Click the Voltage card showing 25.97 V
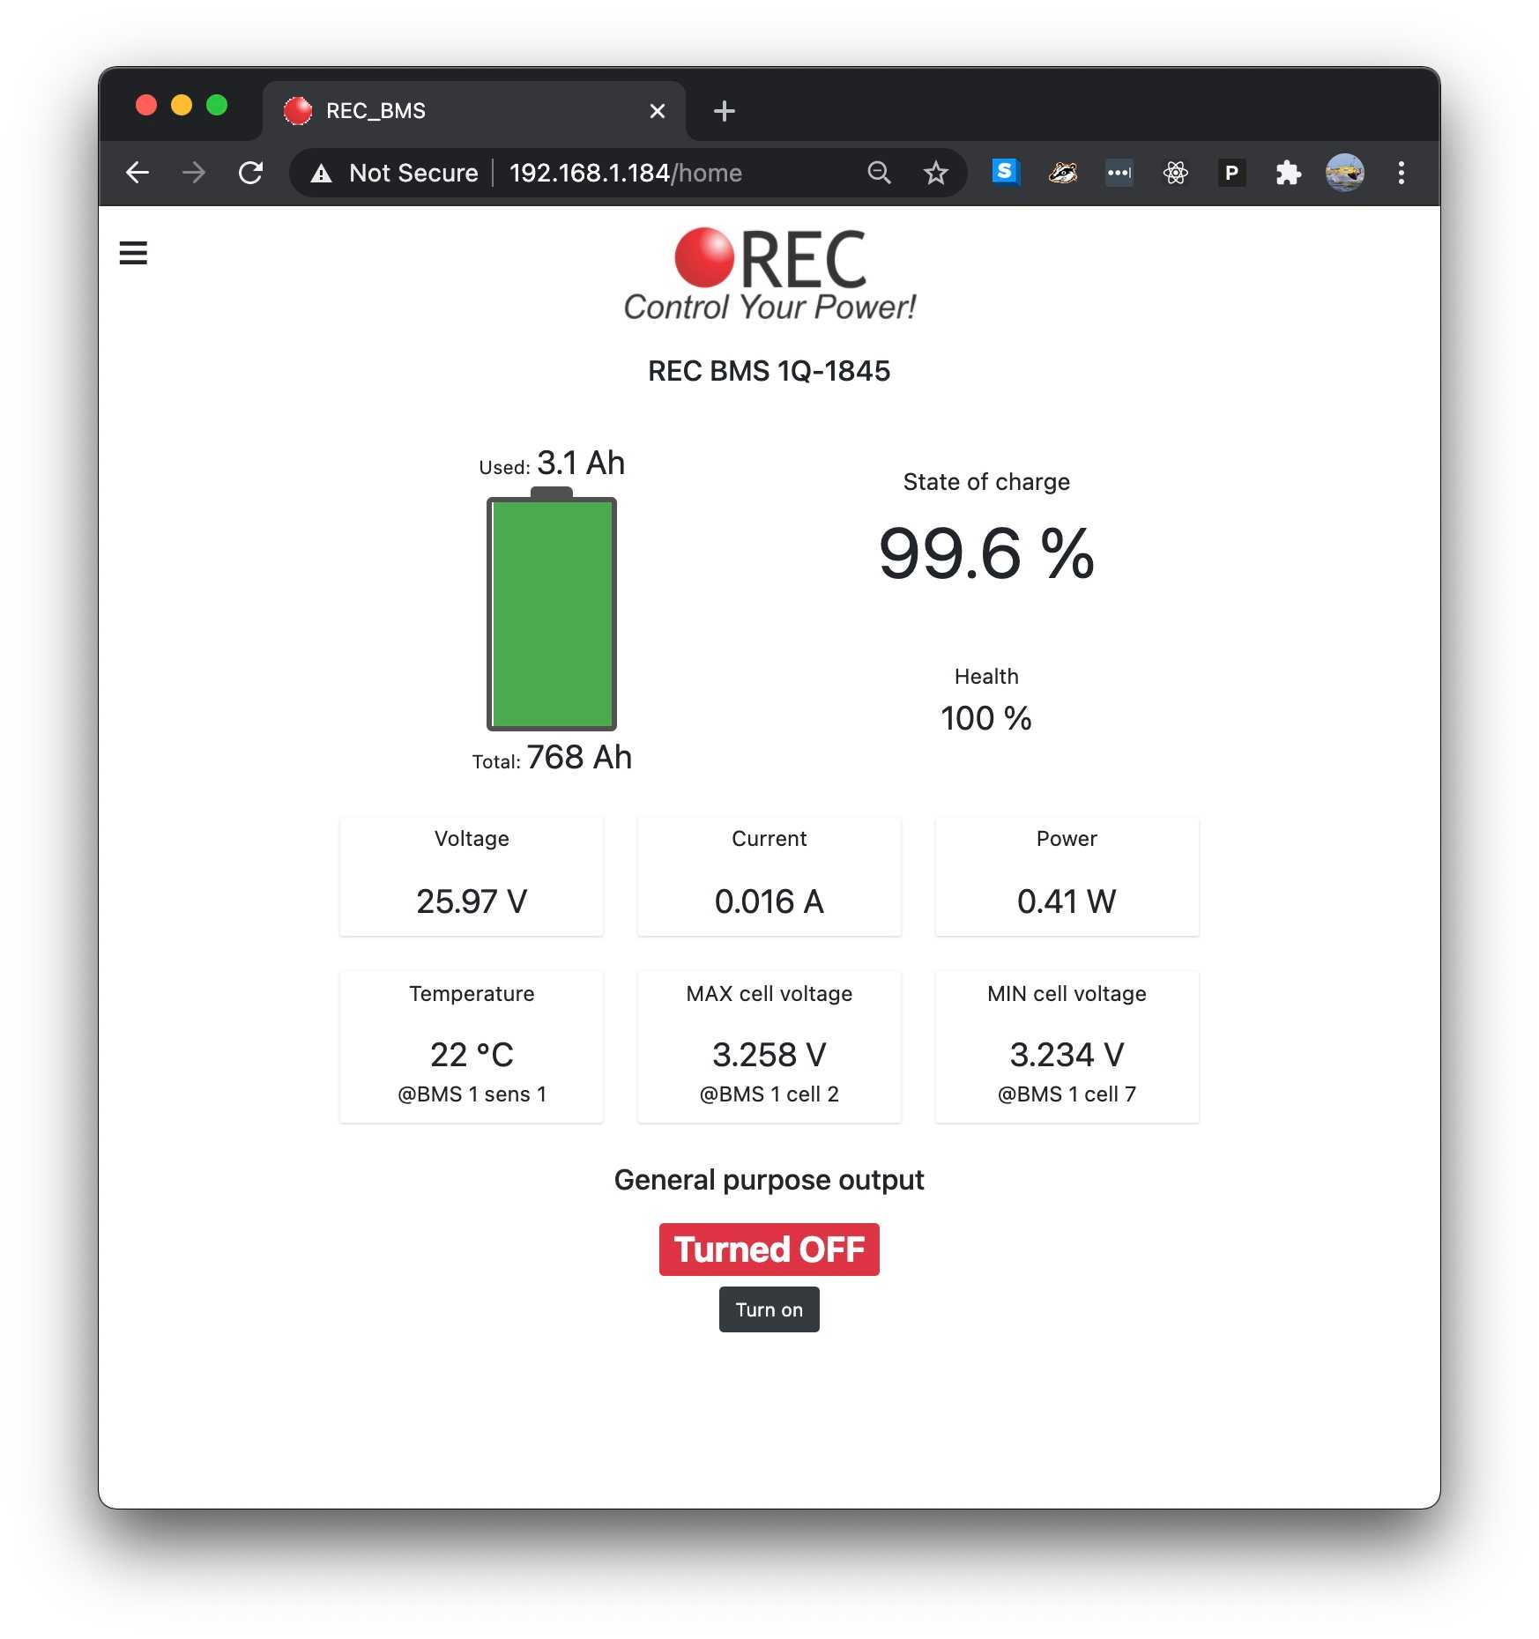1539x1639 pixels. tap(472, 876)
